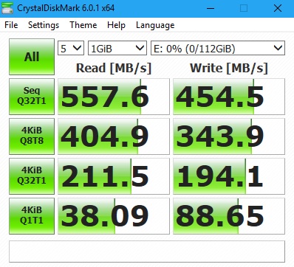Open the test size dropdown showing 1GiB
Viewport: 294px width, 267px height.
(x=117, y=48)
